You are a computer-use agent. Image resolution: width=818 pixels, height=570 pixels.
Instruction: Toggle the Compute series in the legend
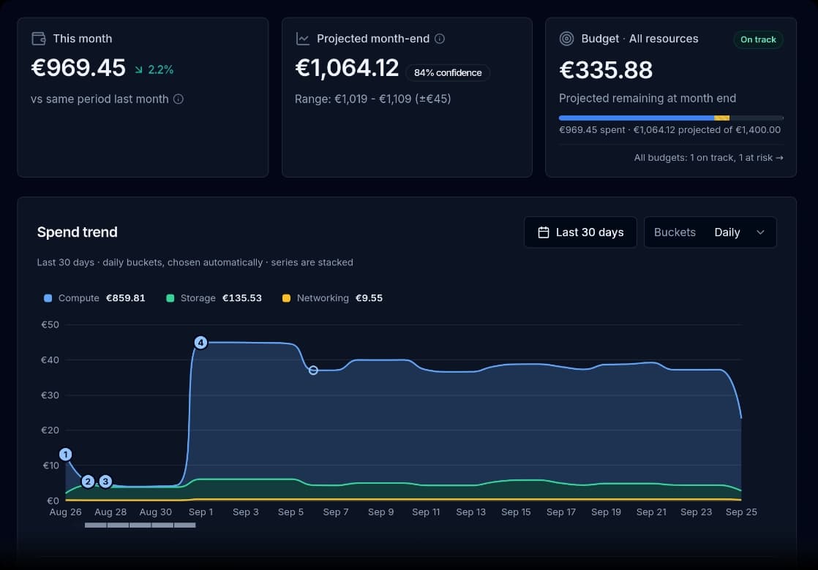(94, 298)
